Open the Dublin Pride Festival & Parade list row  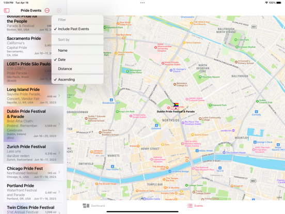(34, 124)
